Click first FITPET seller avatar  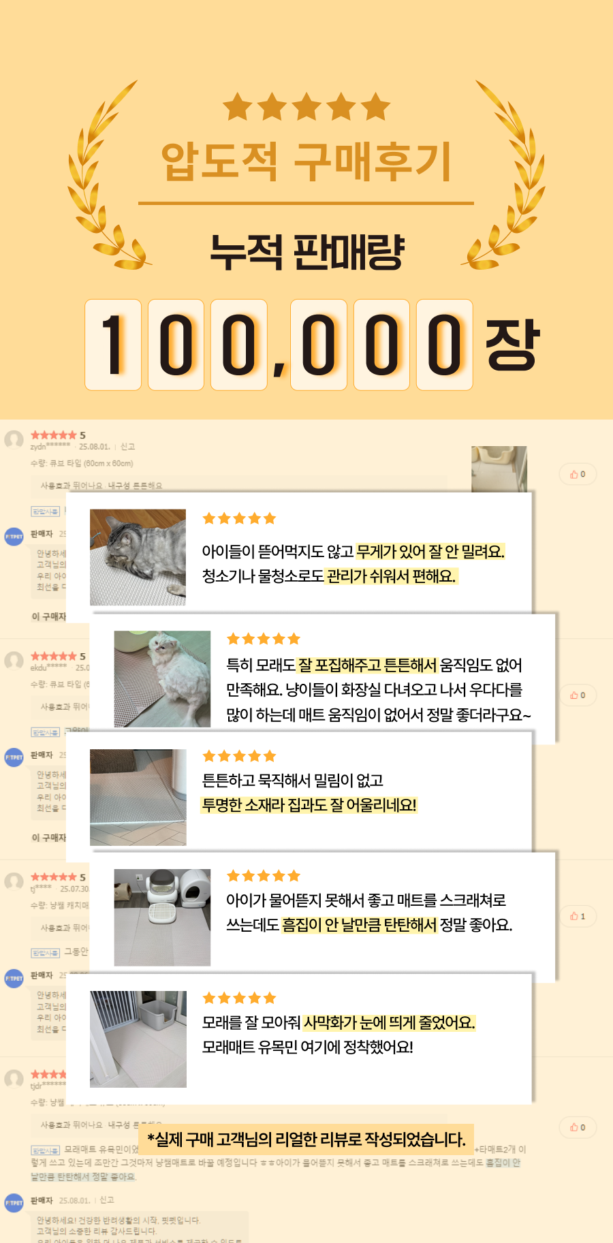click(14, 537)
